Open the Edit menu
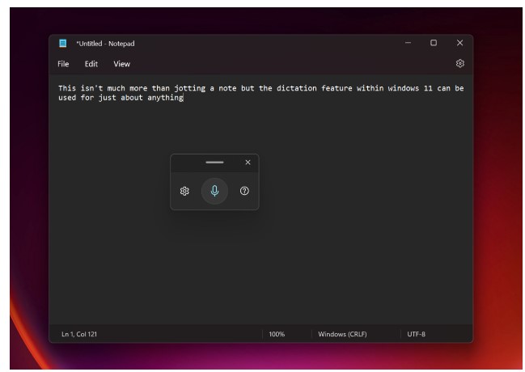This screenshot has width=525, height=372. (91, 64)
